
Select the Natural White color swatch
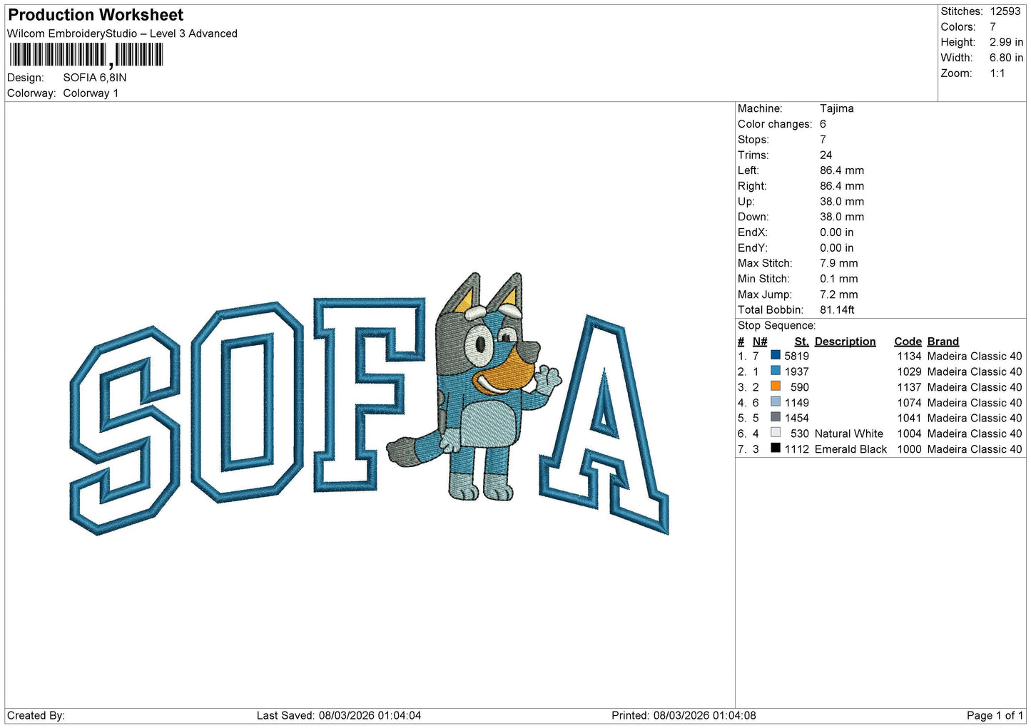(776, 433)
